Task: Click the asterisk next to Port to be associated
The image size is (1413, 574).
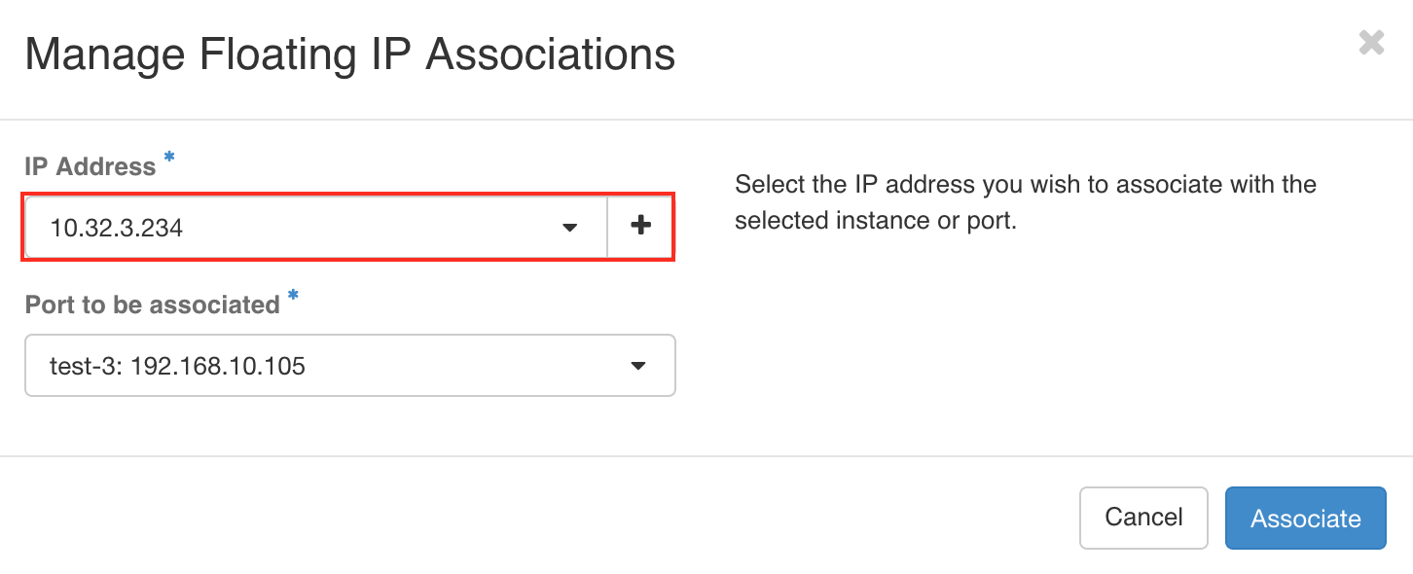Action: [x=293, y=296]
